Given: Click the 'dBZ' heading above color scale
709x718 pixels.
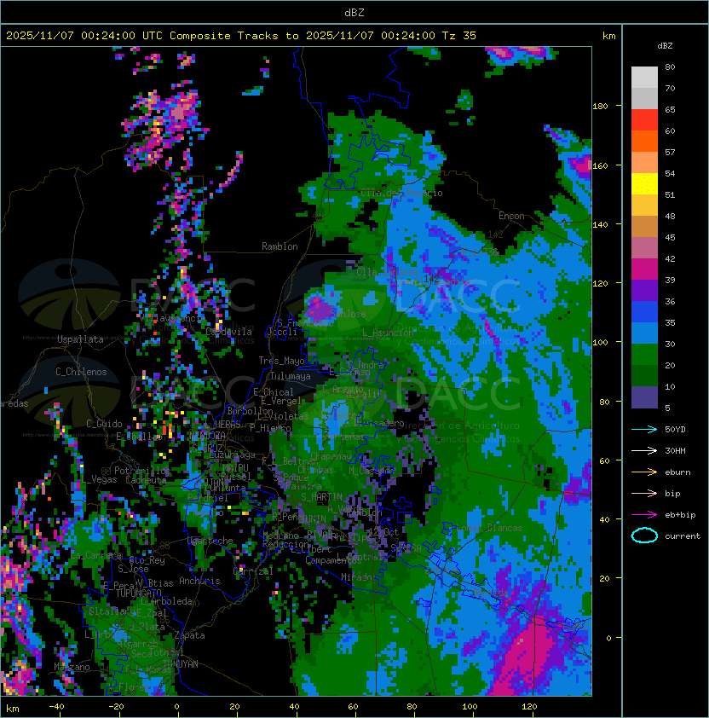Looking at the screenshot, I should point(665,46).
